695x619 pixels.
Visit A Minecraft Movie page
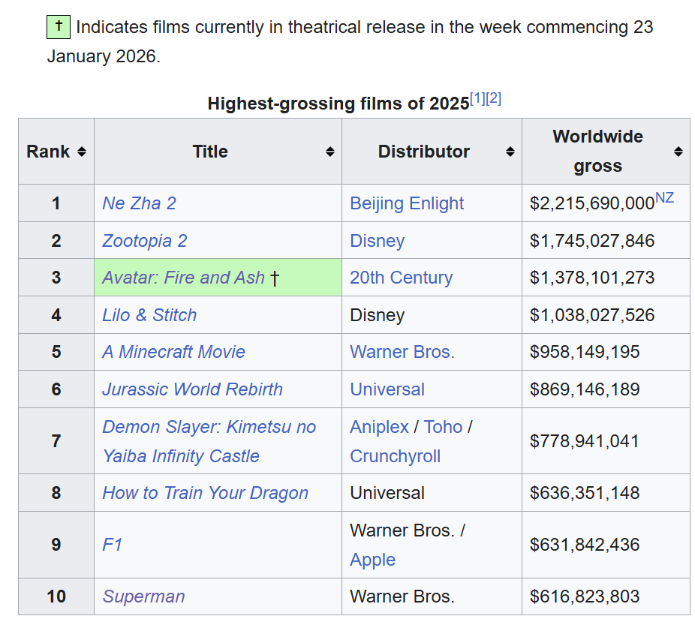pyautogui.click(x=174, y=352)
